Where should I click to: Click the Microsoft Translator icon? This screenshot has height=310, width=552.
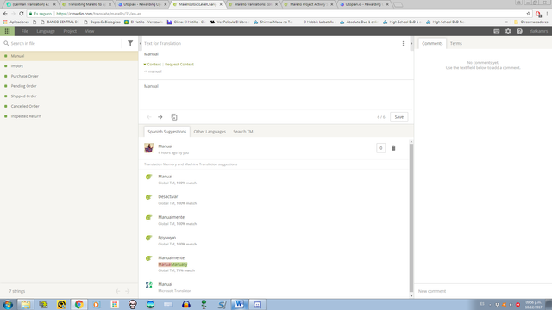[x=149, y=285]
